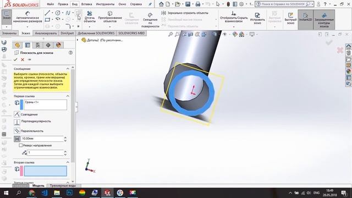The height and width of the screenshot is (198, 352).
Task: Open dropdown under Отсечь объекты
Action: (x=90, y=27)
